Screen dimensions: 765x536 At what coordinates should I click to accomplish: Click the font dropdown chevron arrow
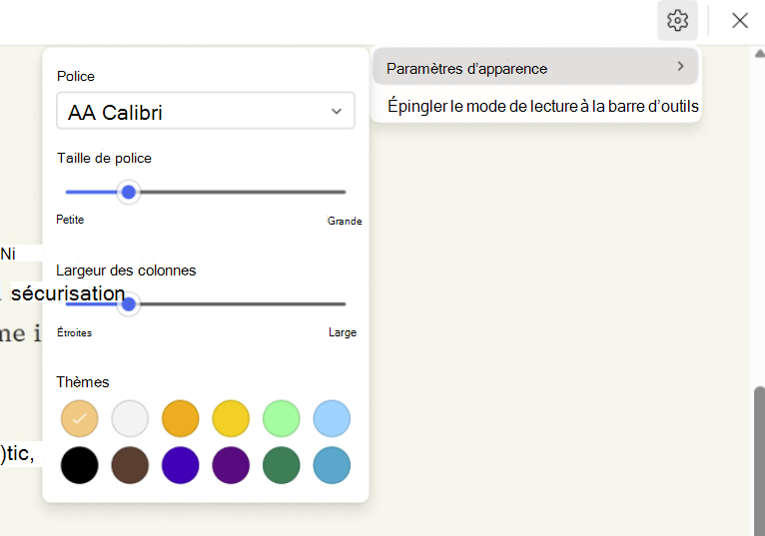click(337, 111)
